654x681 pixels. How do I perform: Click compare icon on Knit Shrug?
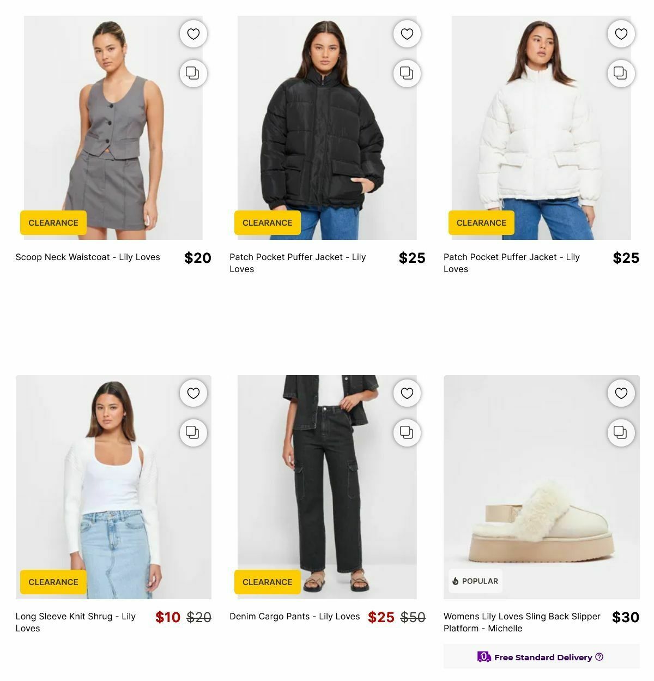pyautogui.click(x=193, y=432)
